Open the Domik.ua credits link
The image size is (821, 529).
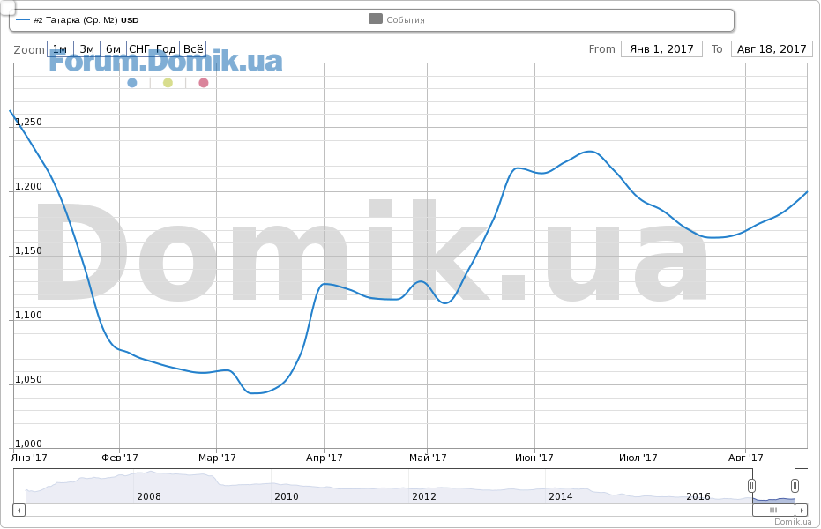tap(793, 522)
